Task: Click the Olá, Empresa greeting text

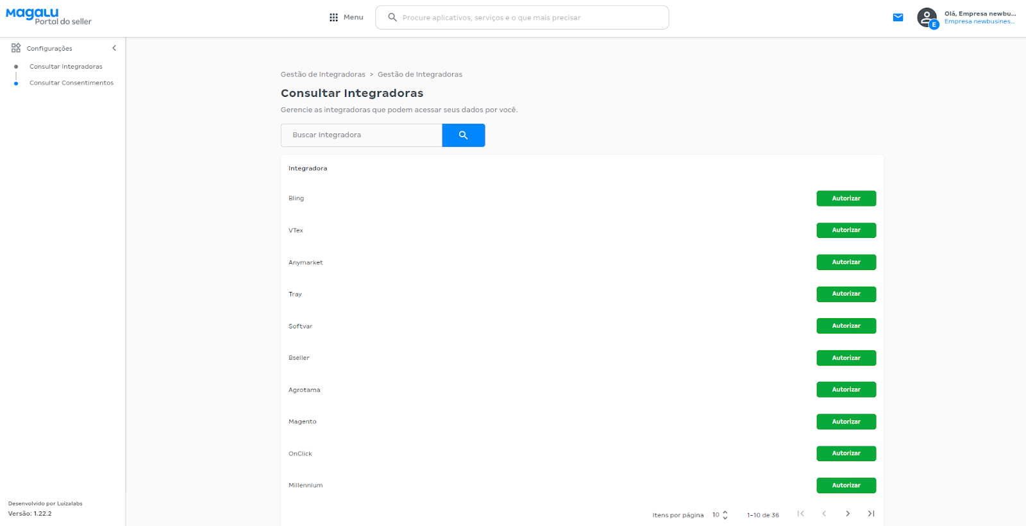Action: point(980,13)
